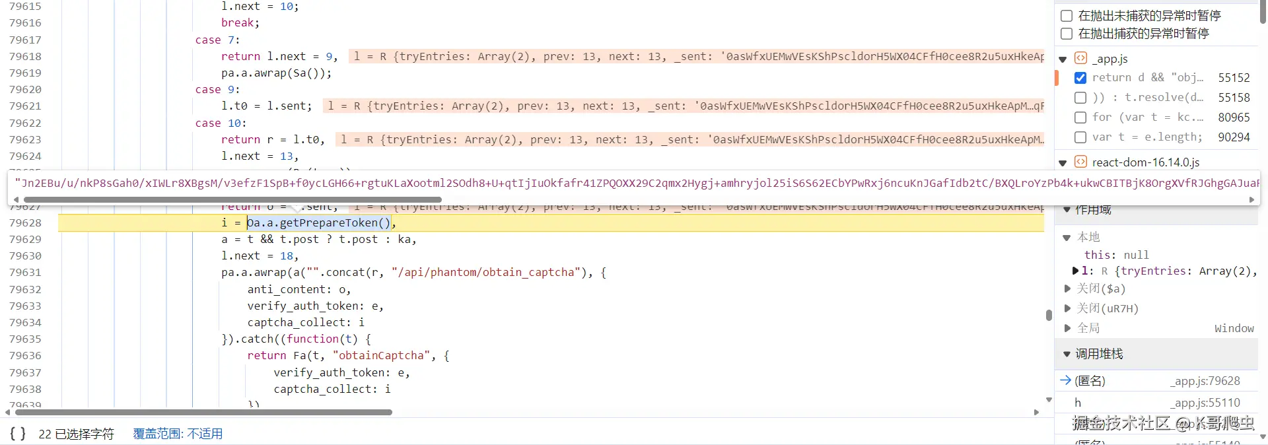The image size is (1268, 445).
Task: Click line number 79631 in gutter
Action: click(x=25, y=273)
